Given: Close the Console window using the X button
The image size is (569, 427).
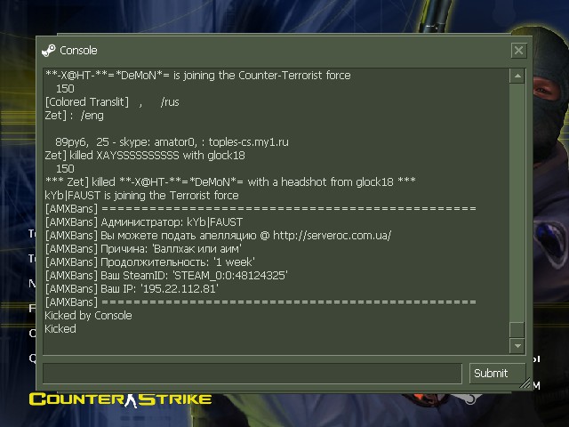Looking at the screenshot, I should click(518, 50).
